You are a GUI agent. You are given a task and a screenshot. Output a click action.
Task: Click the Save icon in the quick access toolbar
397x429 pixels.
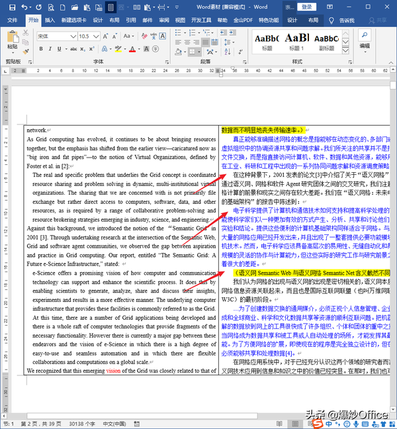tap(12, 7)
